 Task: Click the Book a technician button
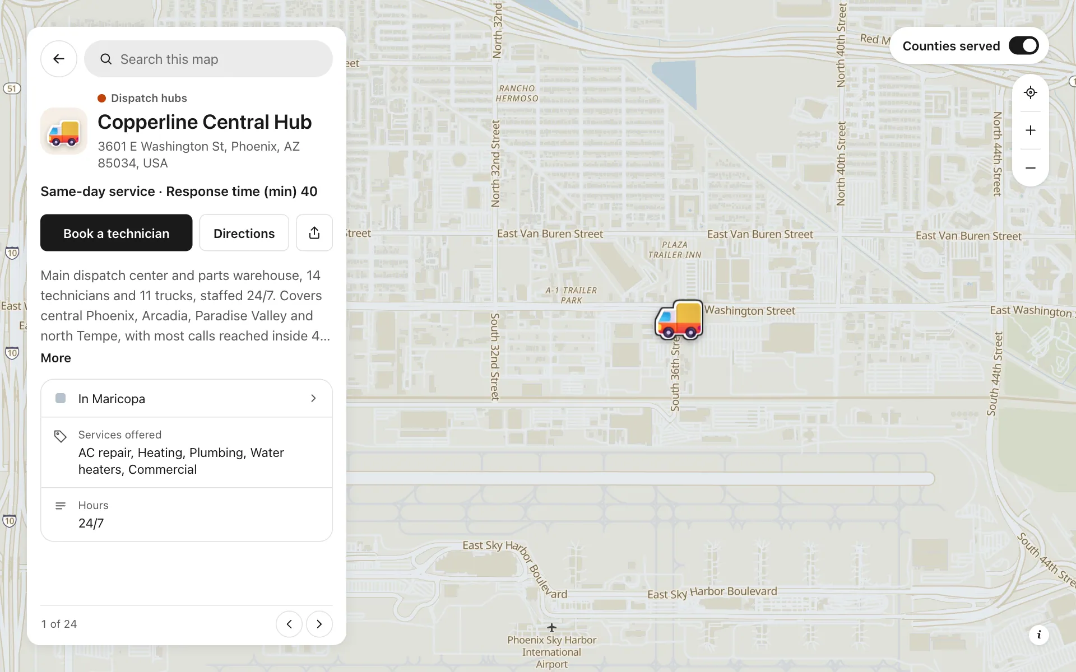116,233
